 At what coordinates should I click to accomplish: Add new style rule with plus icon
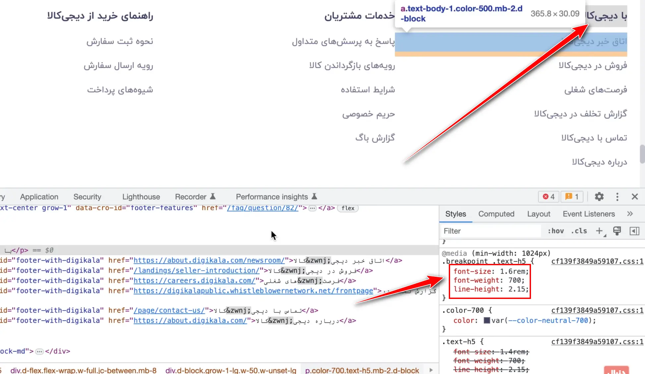[x=599, y=231]
